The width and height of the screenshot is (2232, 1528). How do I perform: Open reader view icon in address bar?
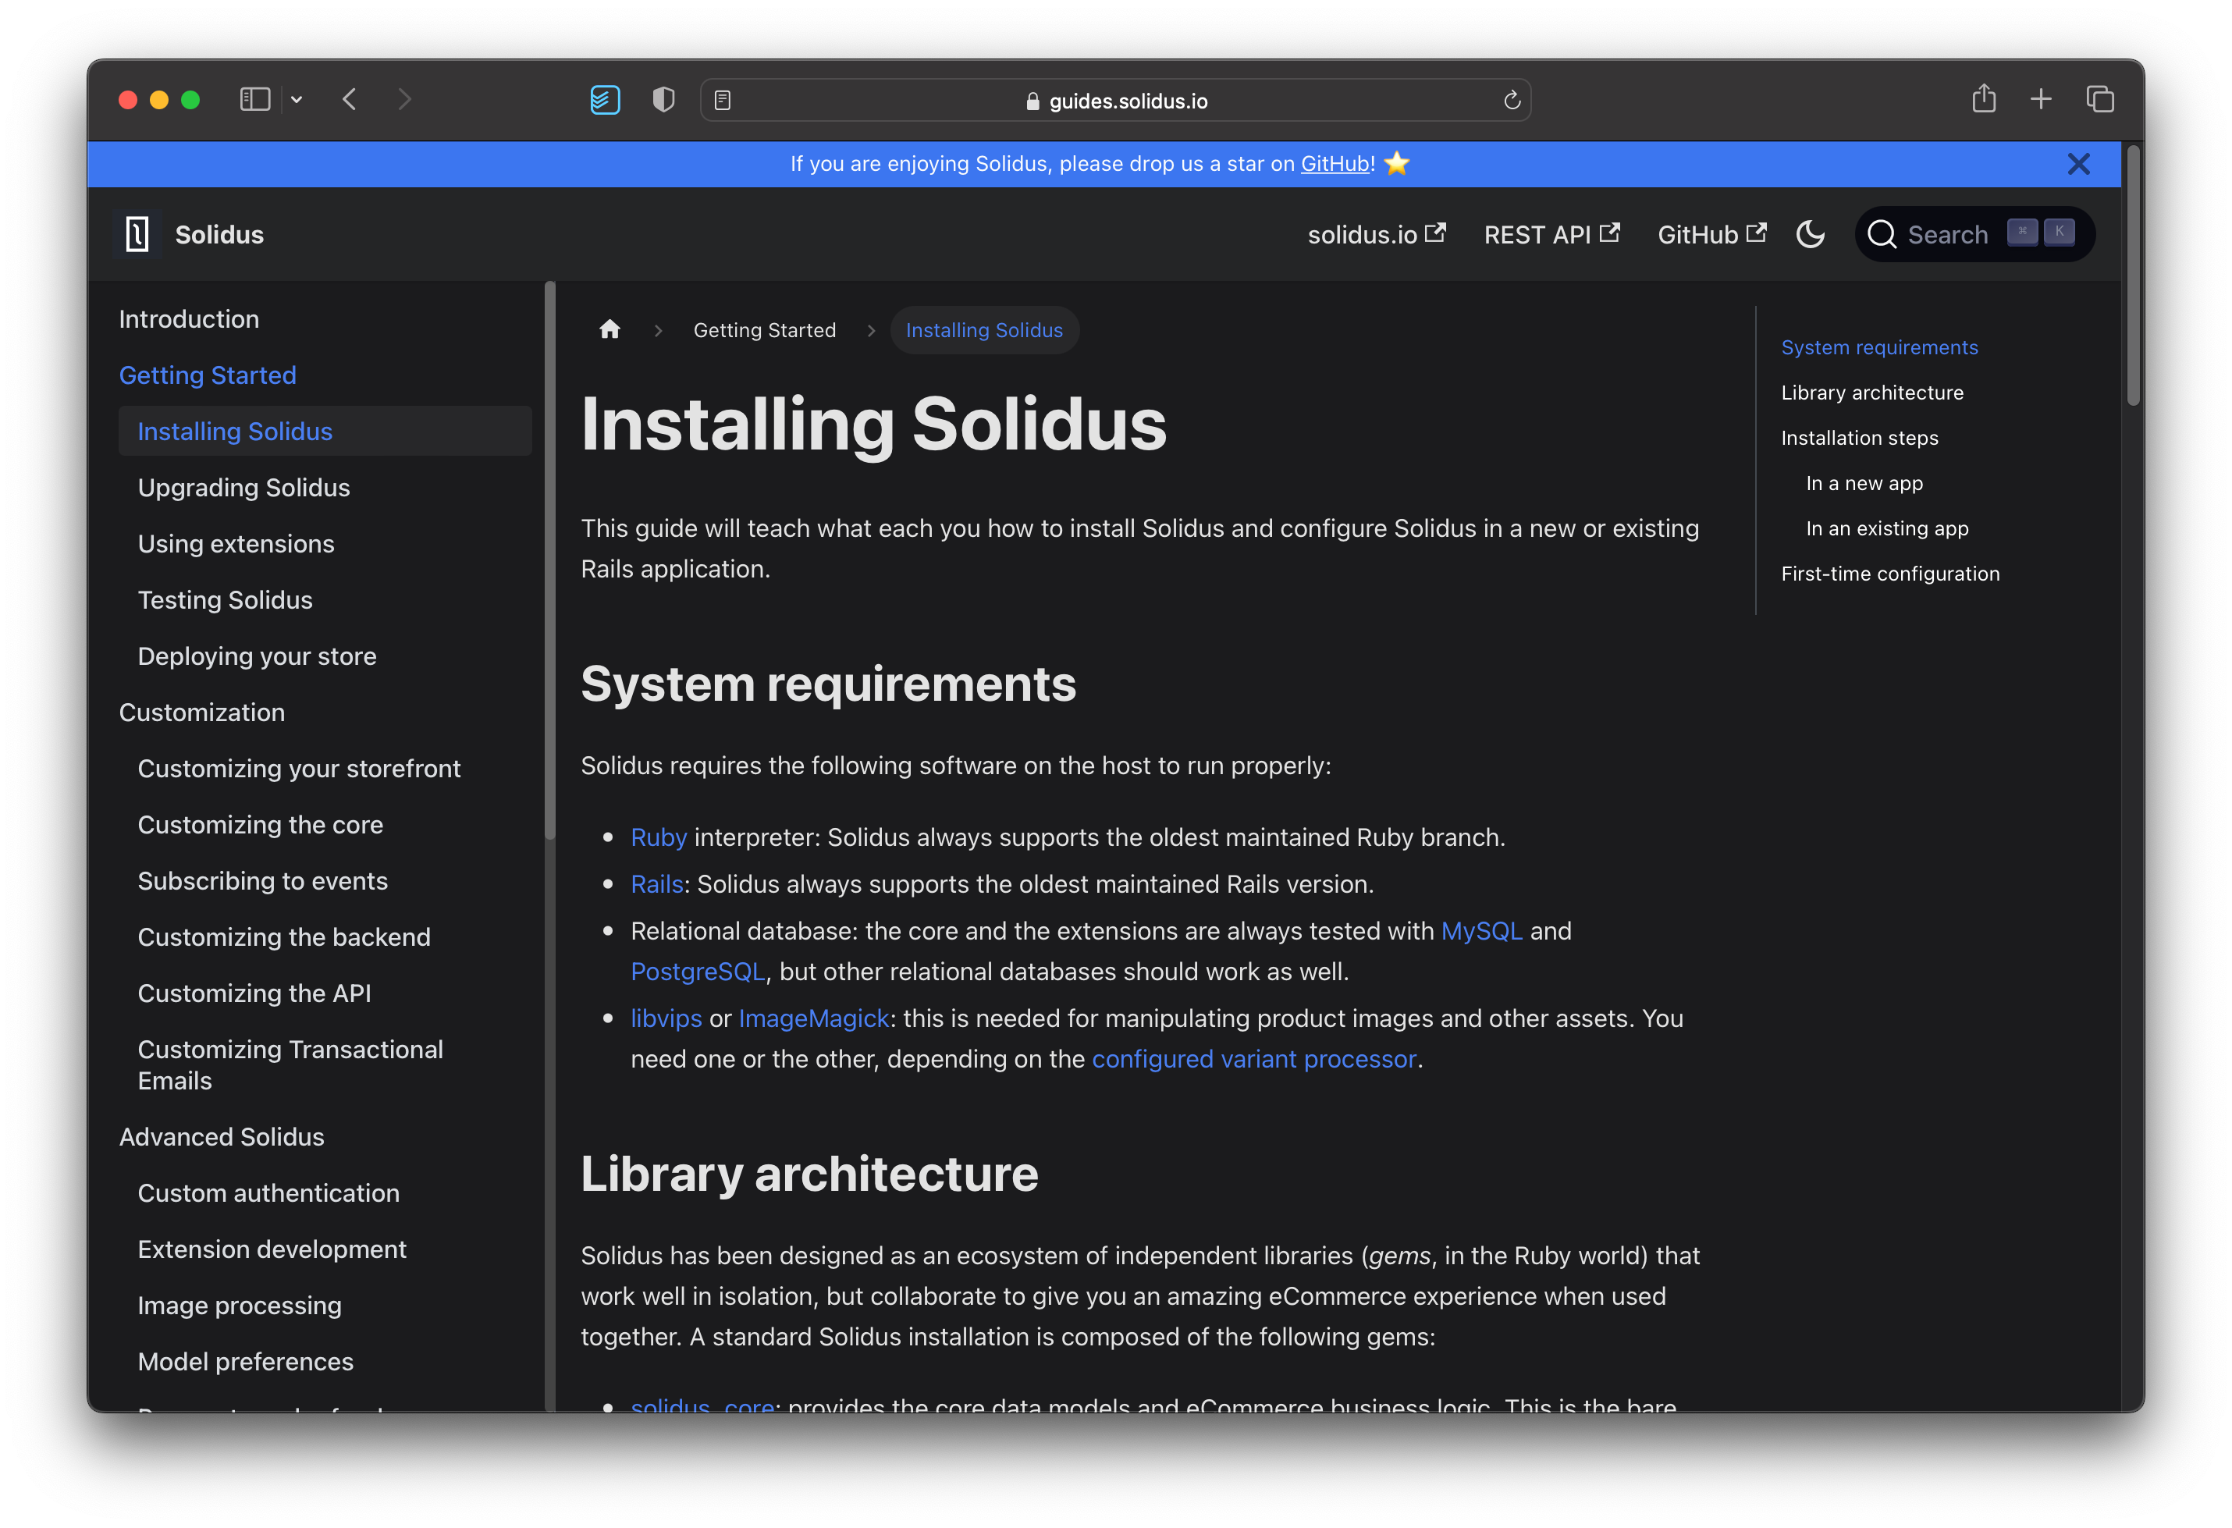pos(723,100)
